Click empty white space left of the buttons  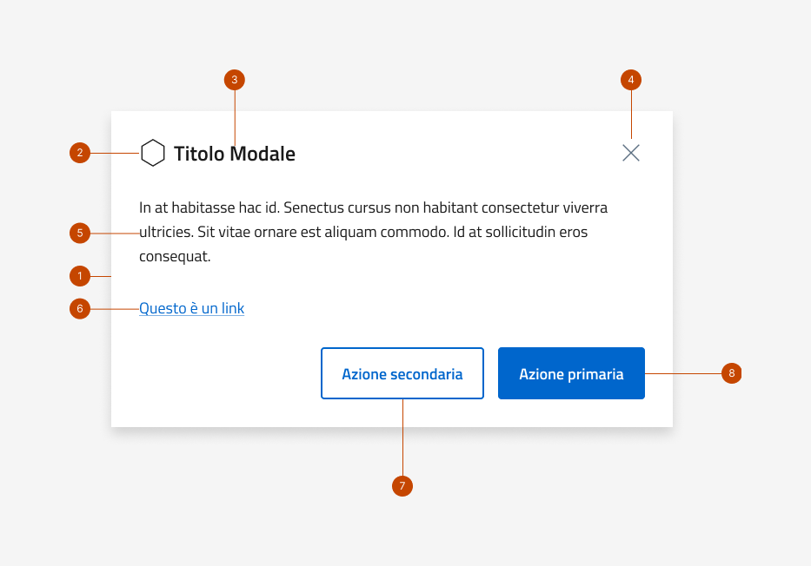[217, 373]
